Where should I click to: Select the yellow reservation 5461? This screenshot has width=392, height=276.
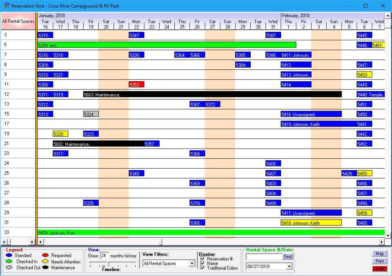tap(379, 45)
